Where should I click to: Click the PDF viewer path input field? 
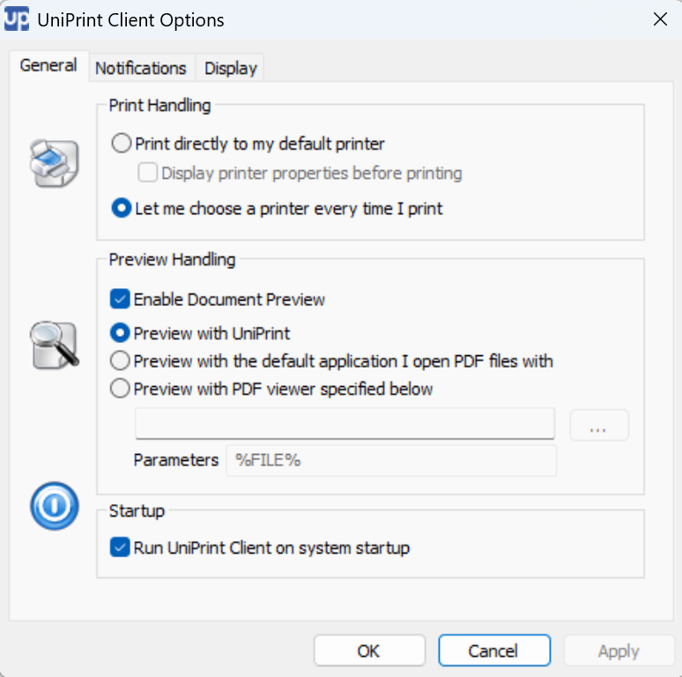[x=345, y=424]
